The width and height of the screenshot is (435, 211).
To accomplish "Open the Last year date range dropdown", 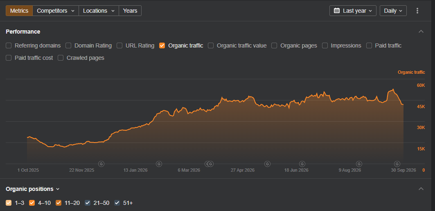I will (353, 11).
